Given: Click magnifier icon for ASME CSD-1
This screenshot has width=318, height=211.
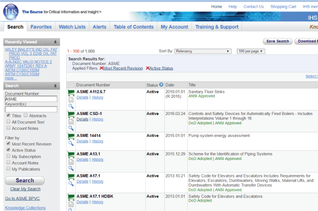Looking at the screenshot, I should pyautogui.click(x=71, y=128).
